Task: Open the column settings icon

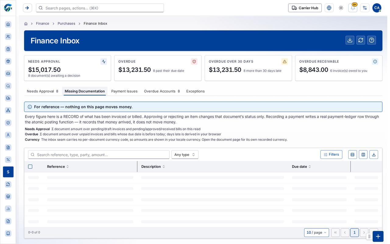Action: [x=363, y=155]
